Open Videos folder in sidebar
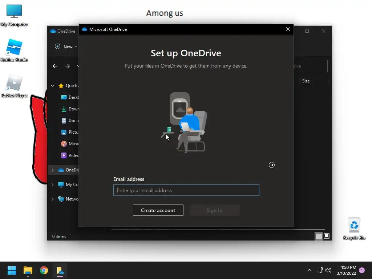This screenshot has width=372, height=279. click(70, 155)
